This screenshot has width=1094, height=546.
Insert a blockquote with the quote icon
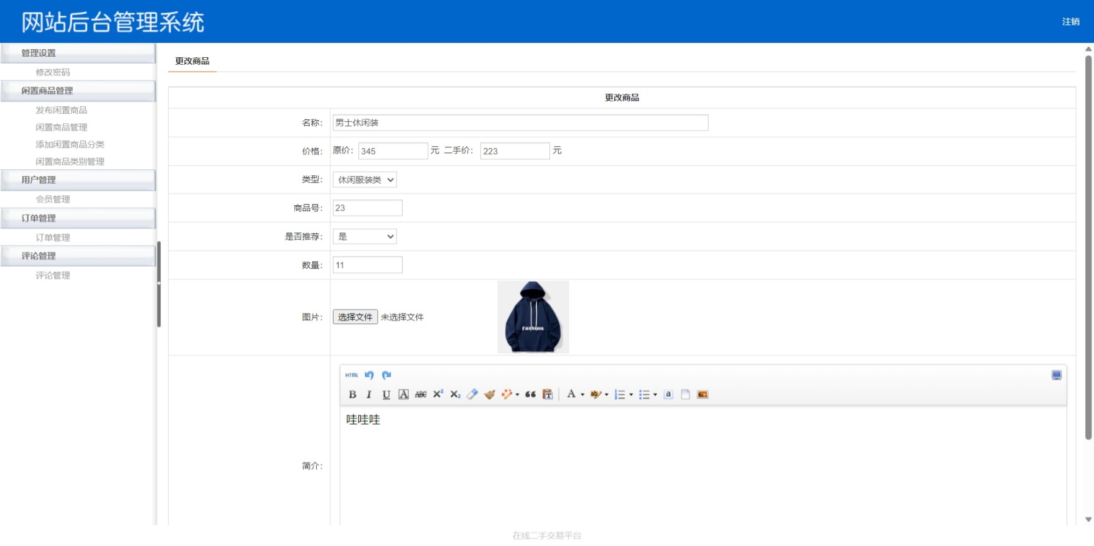pyautogui.click(x=530, y=394)
